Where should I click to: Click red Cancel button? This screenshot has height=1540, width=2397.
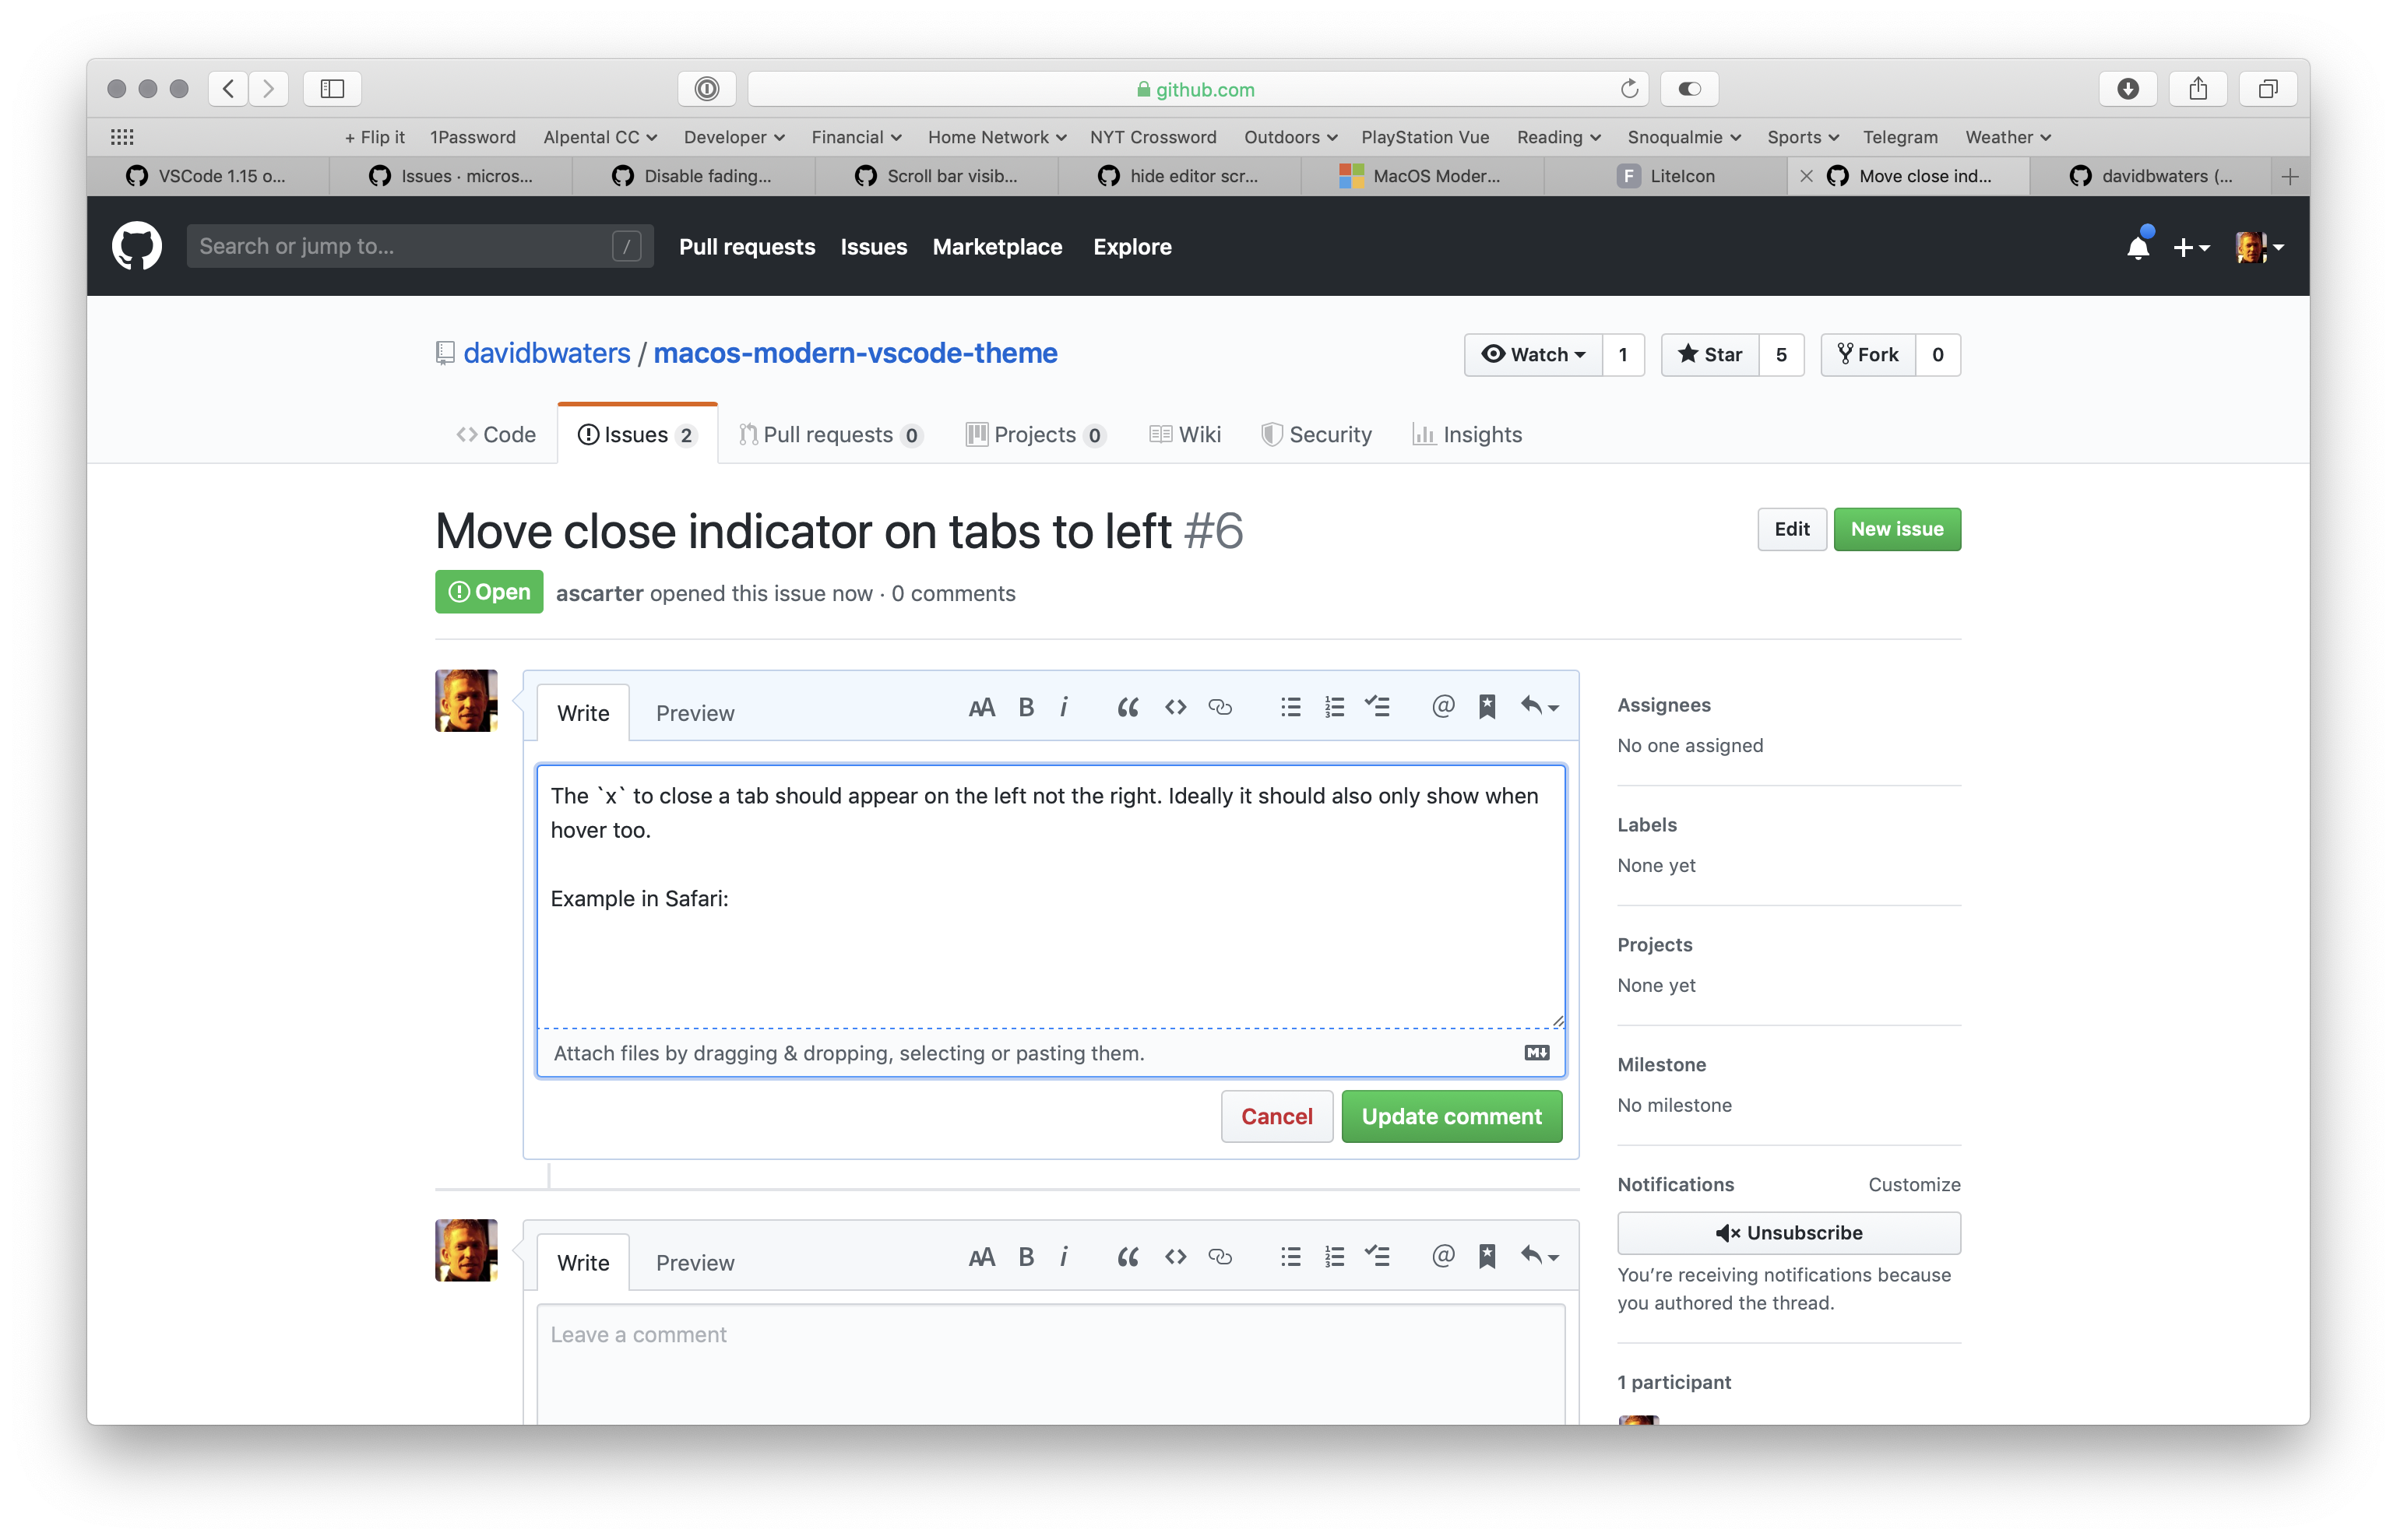click(1276, 1116)
